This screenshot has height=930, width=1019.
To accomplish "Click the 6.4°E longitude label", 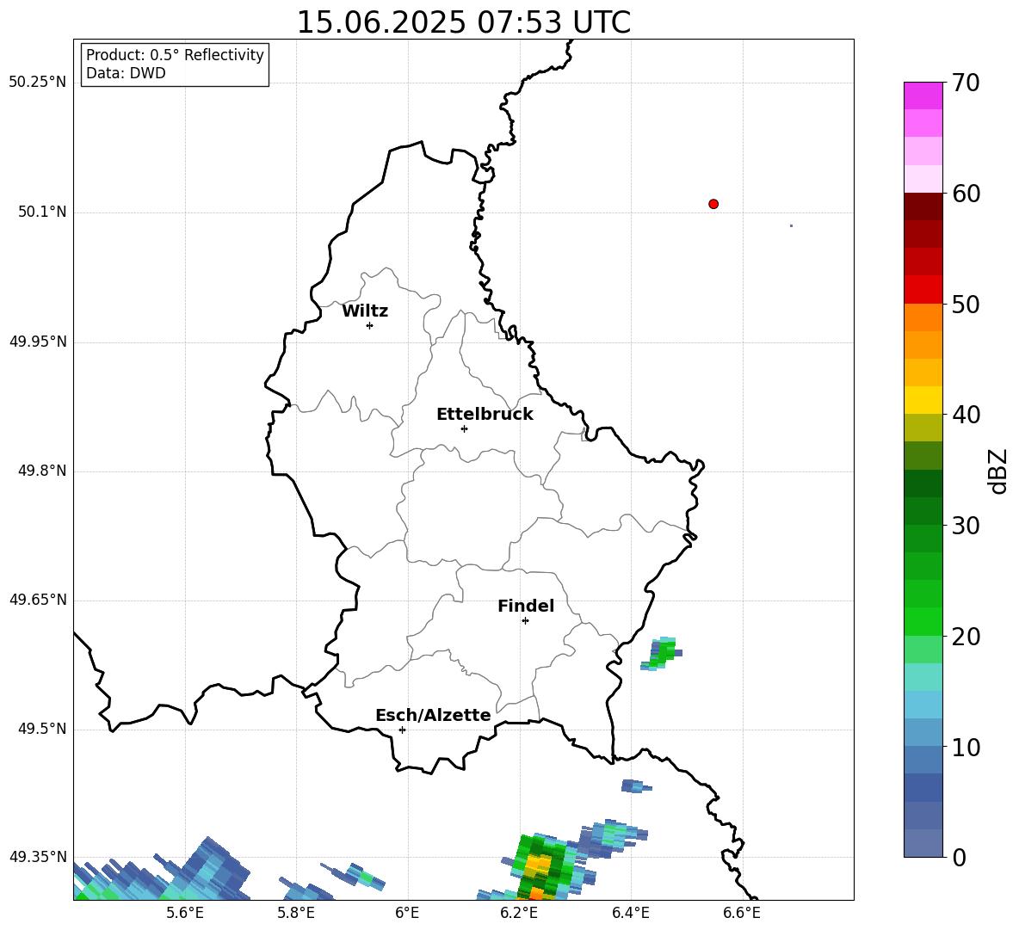I will 630,913.
